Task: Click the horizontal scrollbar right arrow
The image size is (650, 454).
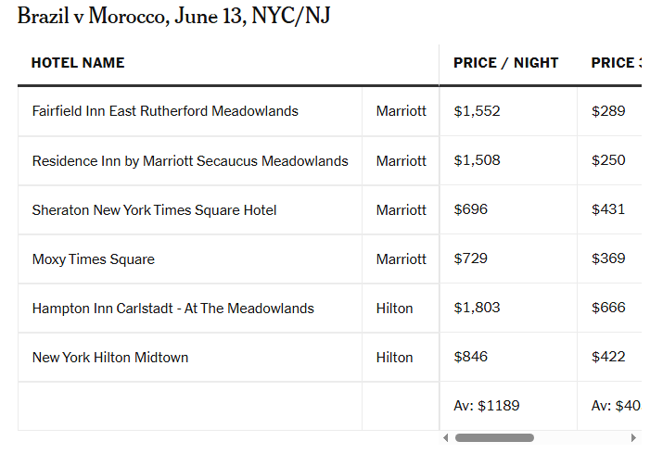Action: click(x=633, y=437)
